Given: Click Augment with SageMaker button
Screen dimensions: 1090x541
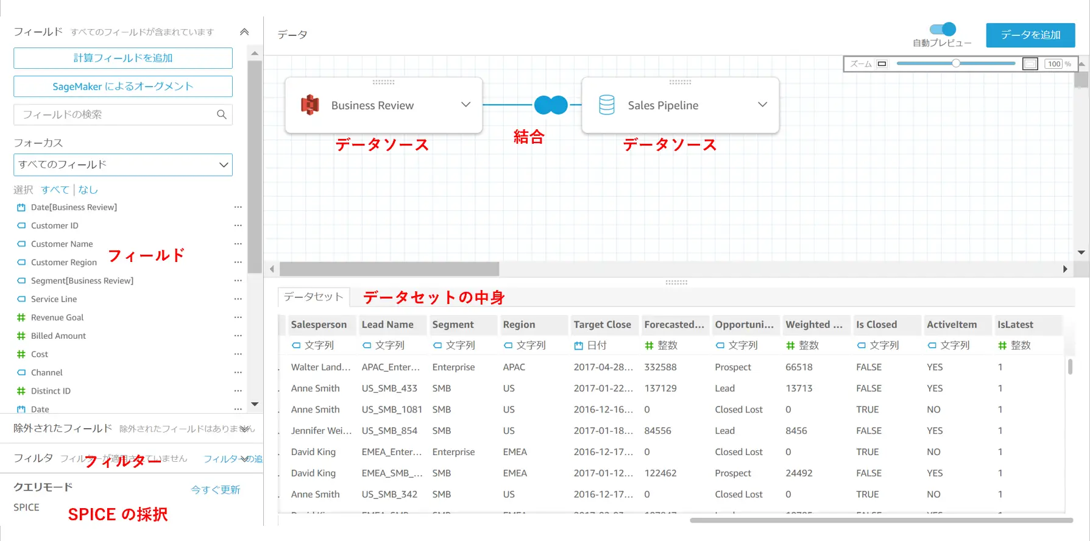Looking at the screenshot, I should [x=123, y=87].
